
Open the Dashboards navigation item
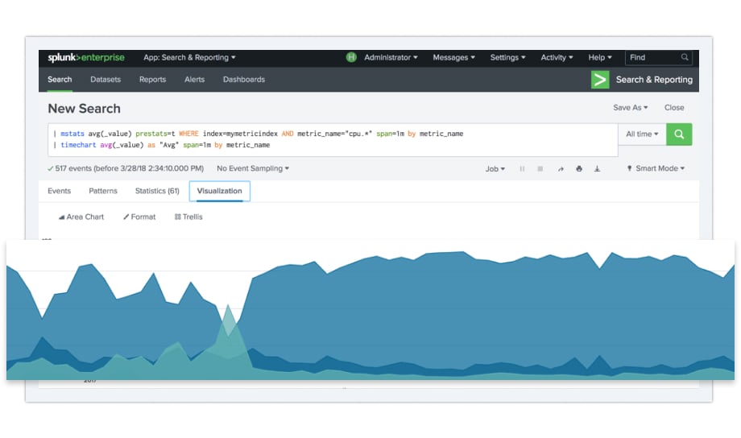coord(243,80)
